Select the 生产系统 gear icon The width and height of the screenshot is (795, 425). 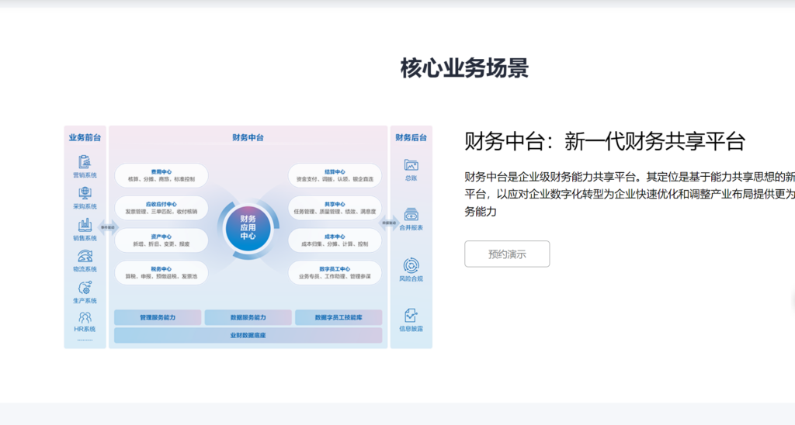tap(85, 288)
